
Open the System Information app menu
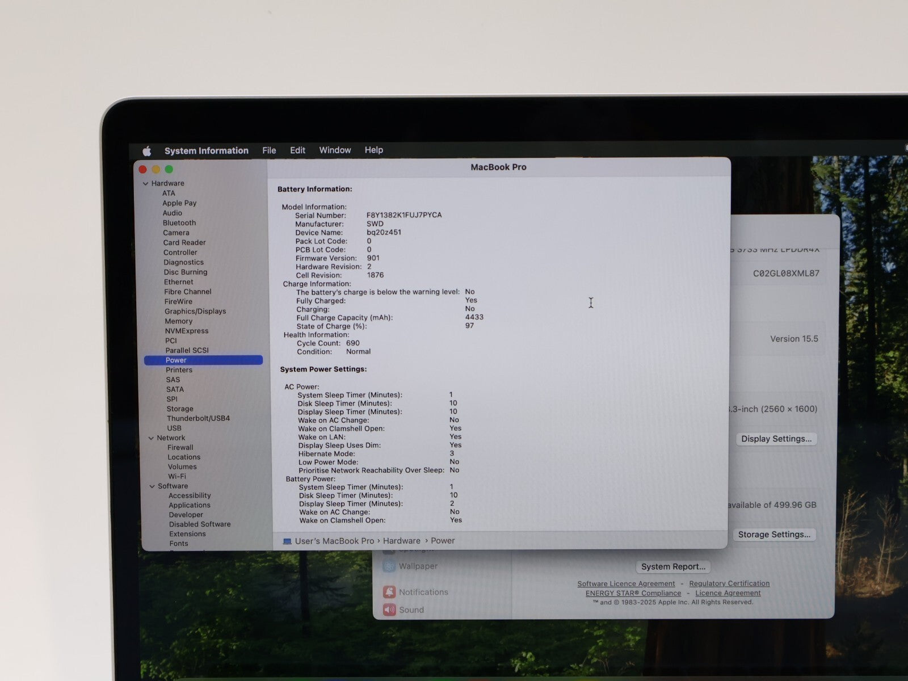tap(207, 150)
